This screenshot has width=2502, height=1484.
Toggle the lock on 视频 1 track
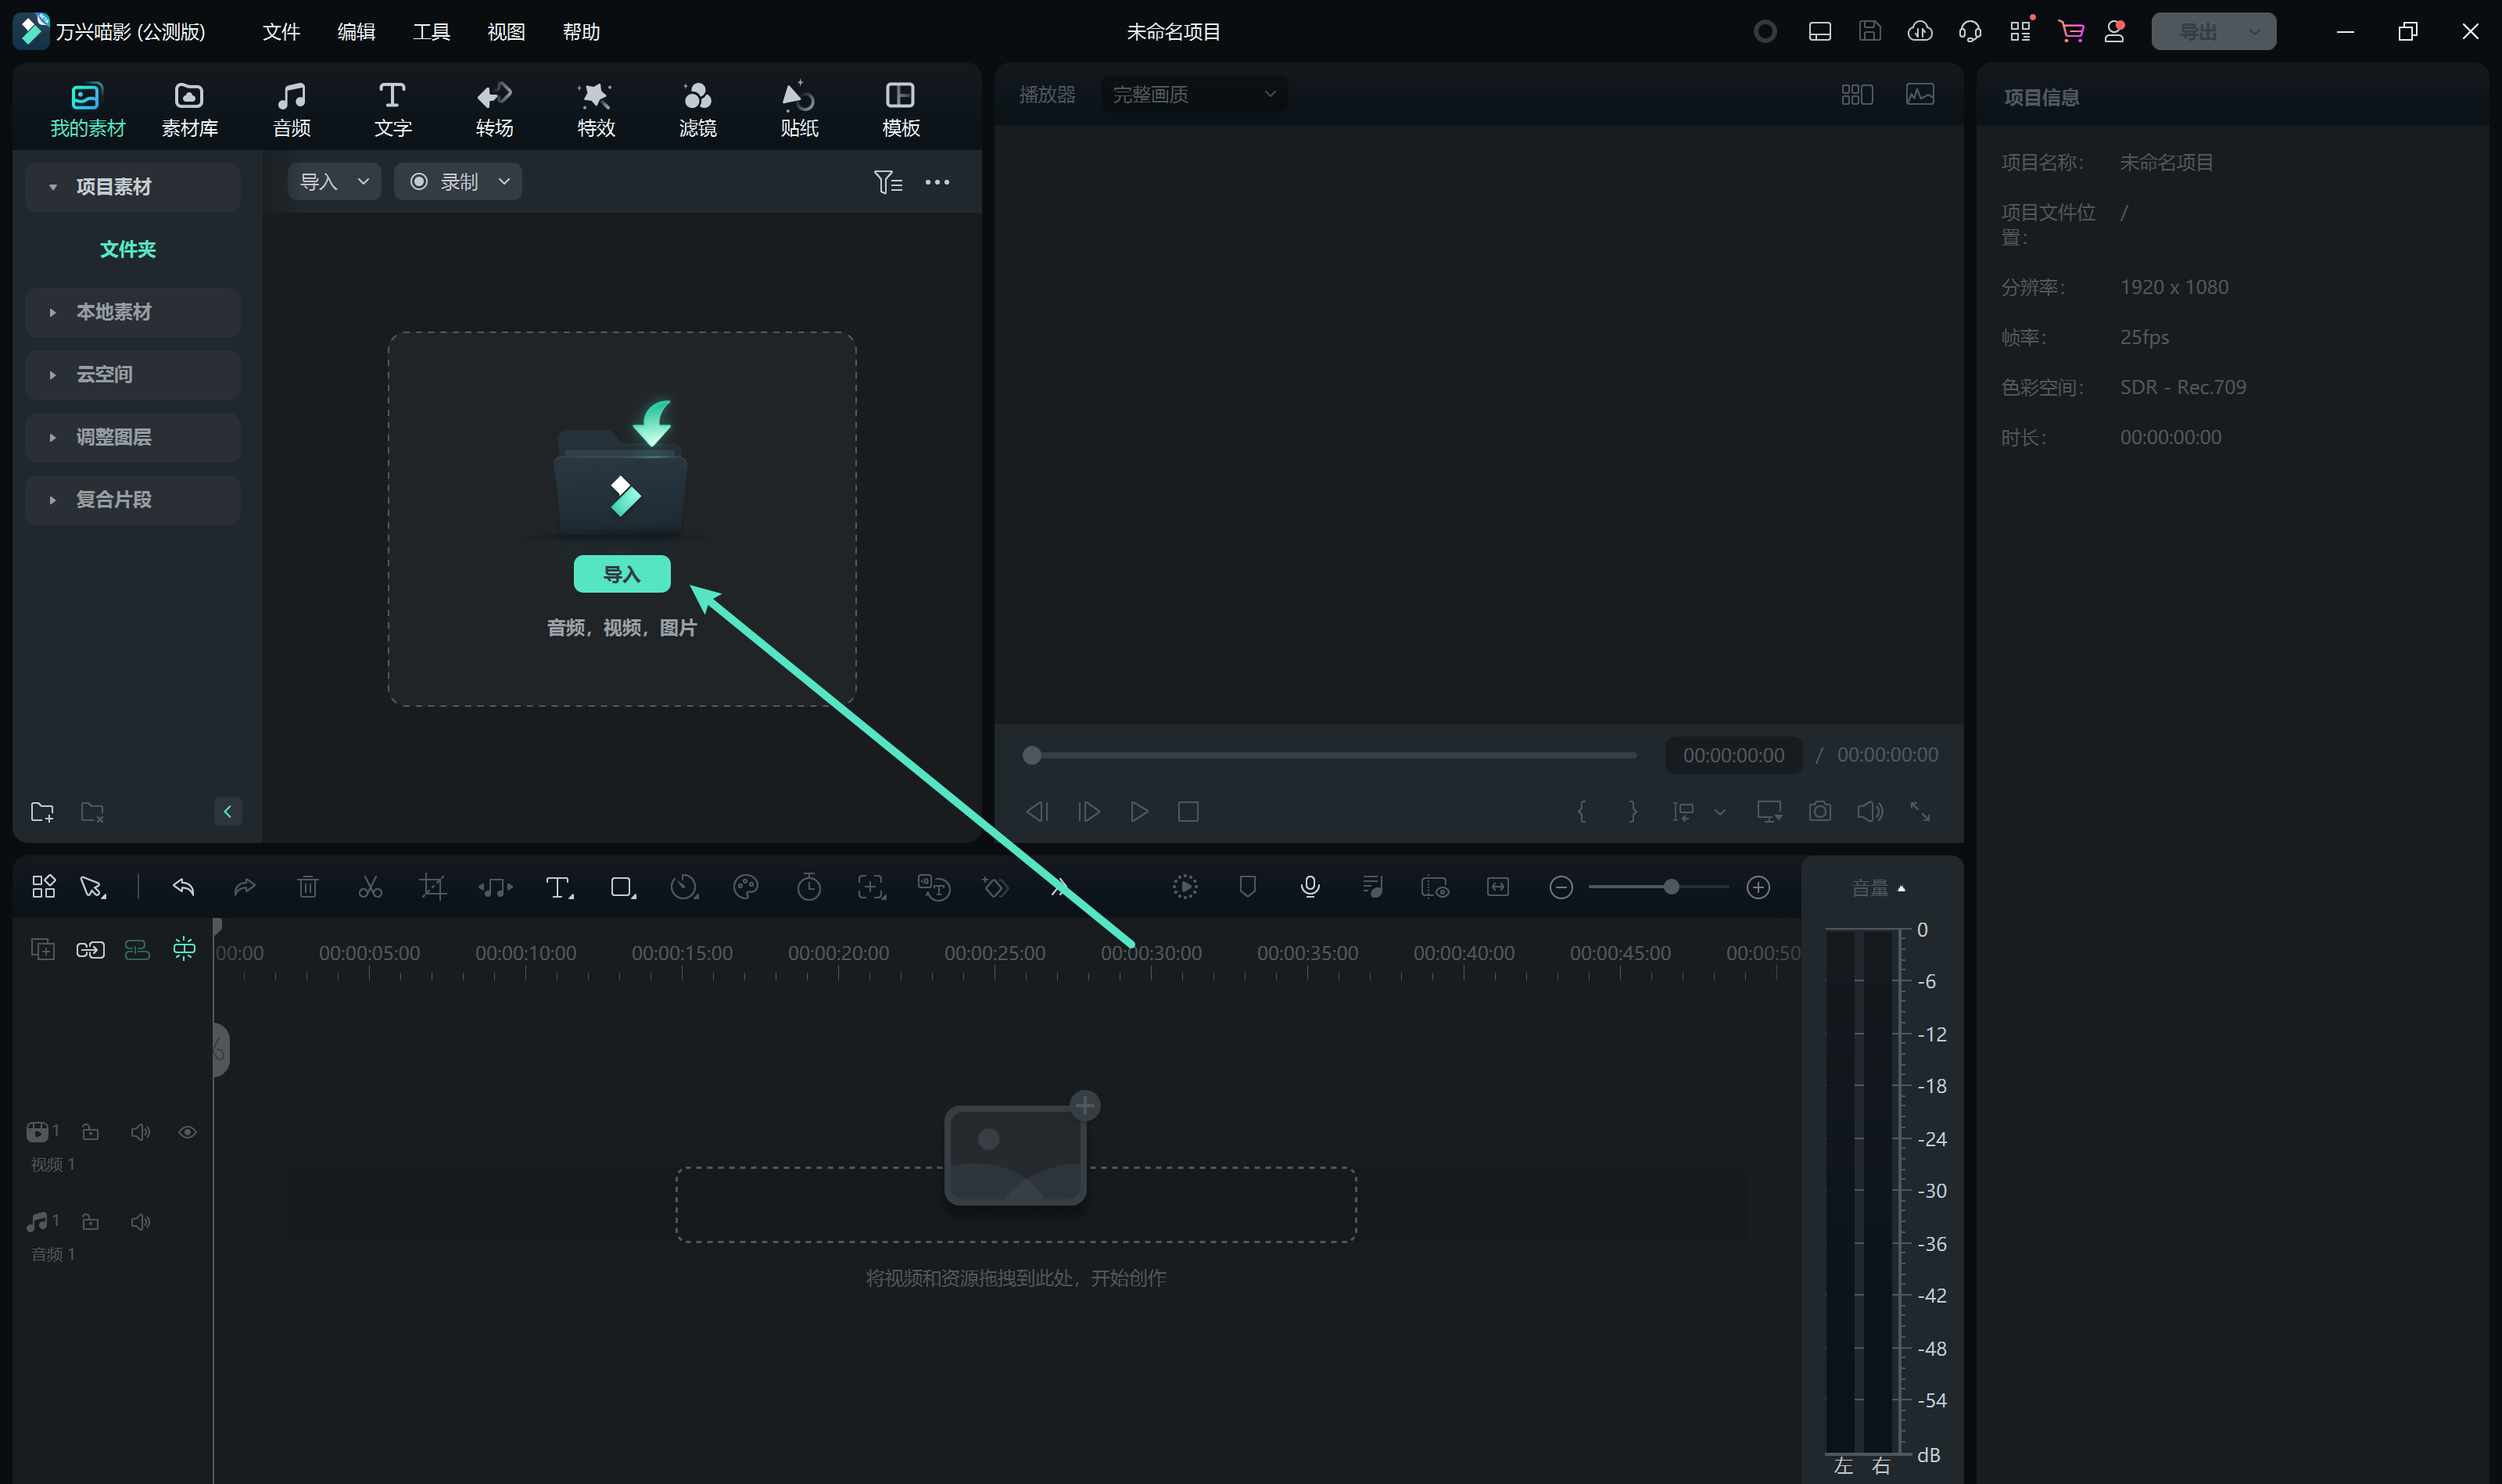pos(90,1132)
